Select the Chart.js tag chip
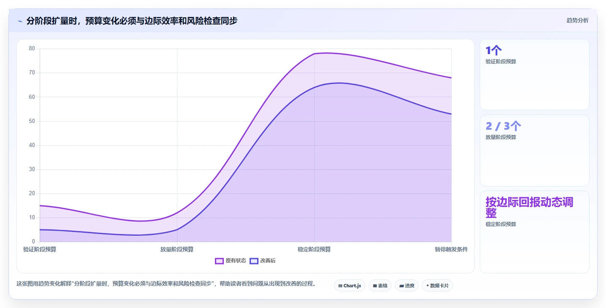This screenshot has width=606, height=308. (x=350, y=286)
